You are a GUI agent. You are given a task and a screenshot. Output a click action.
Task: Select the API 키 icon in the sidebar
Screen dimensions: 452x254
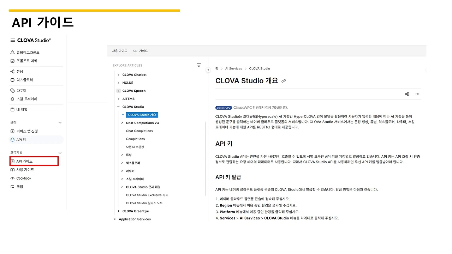(13, 140)
